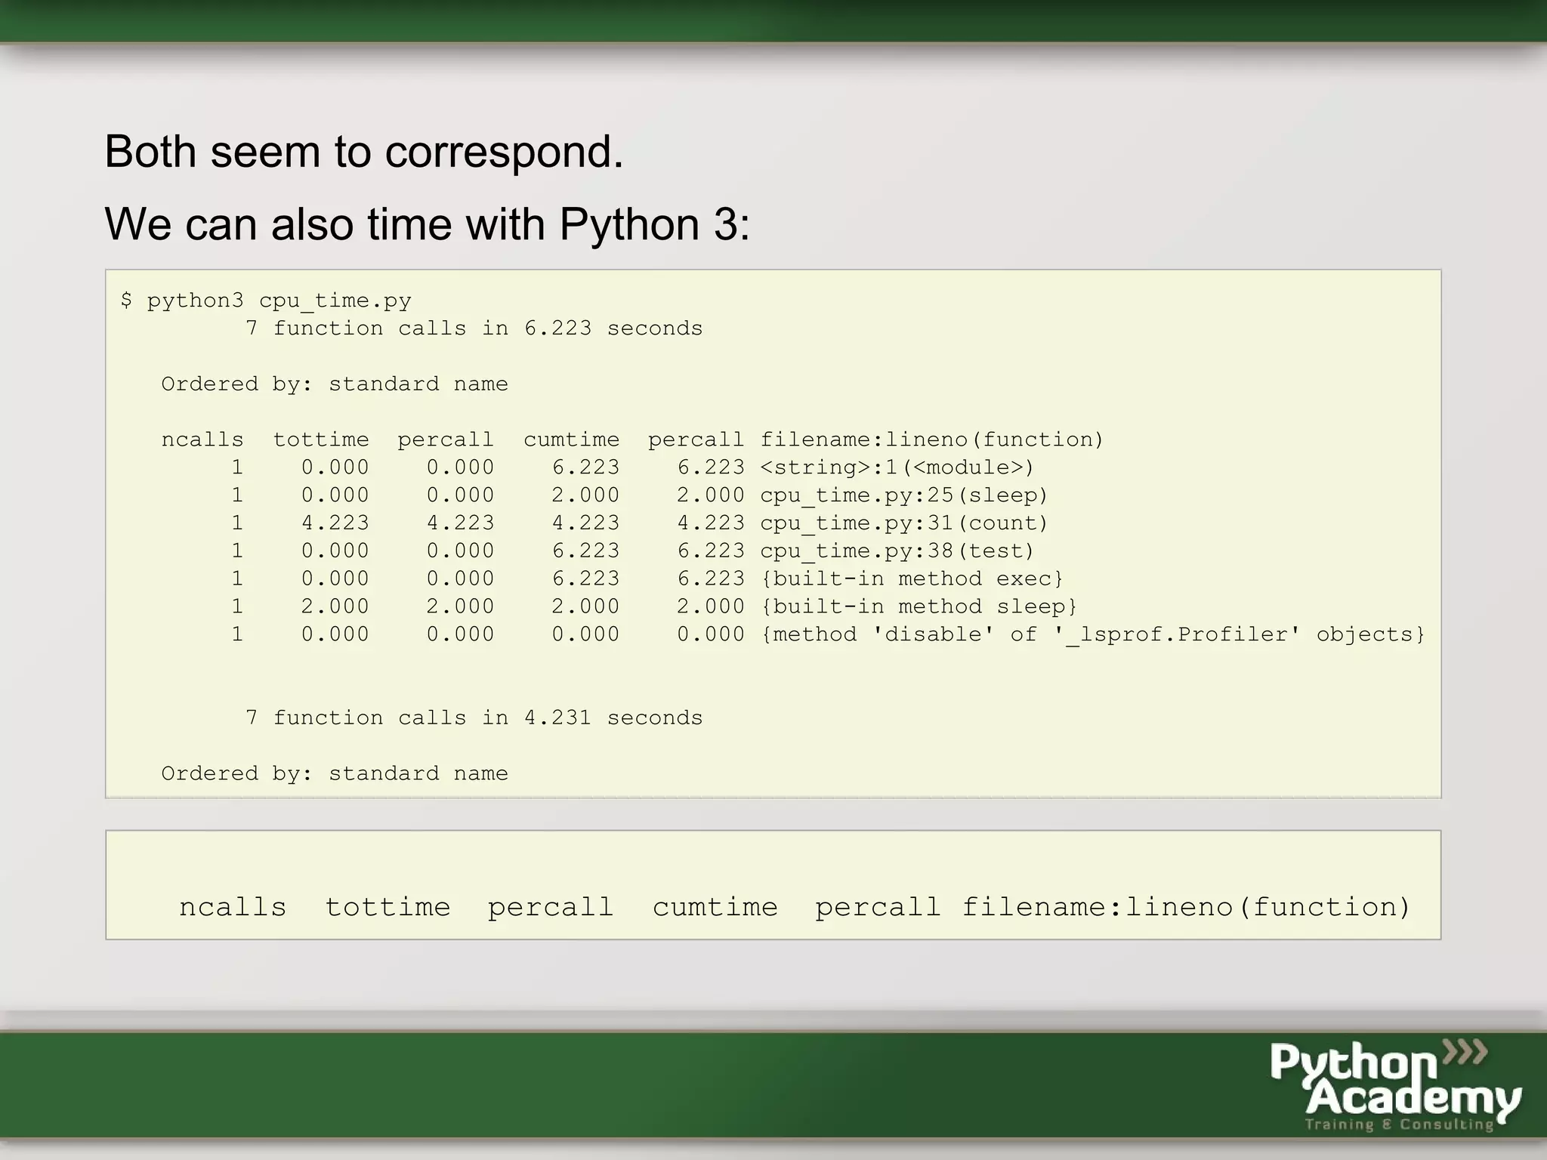
Task: Click the tottime value 2.000 in built-in sleep row
Action: pos(335,606)
